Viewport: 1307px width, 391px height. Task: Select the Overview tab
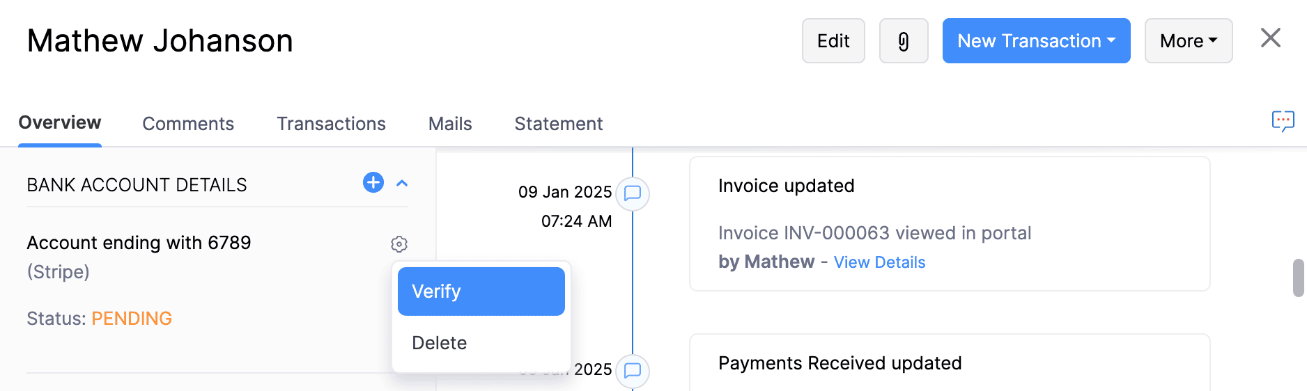coord(60,123)
